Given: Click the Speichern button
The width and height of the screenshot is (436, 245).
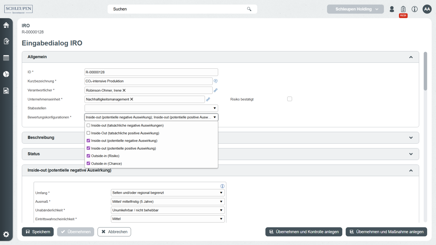Looking at the screenshot, I should click(x=38, y=232).
